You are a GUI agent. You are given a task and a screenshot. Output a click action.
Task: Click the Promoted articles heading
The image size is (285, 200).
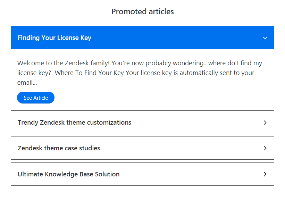point(142,12)
